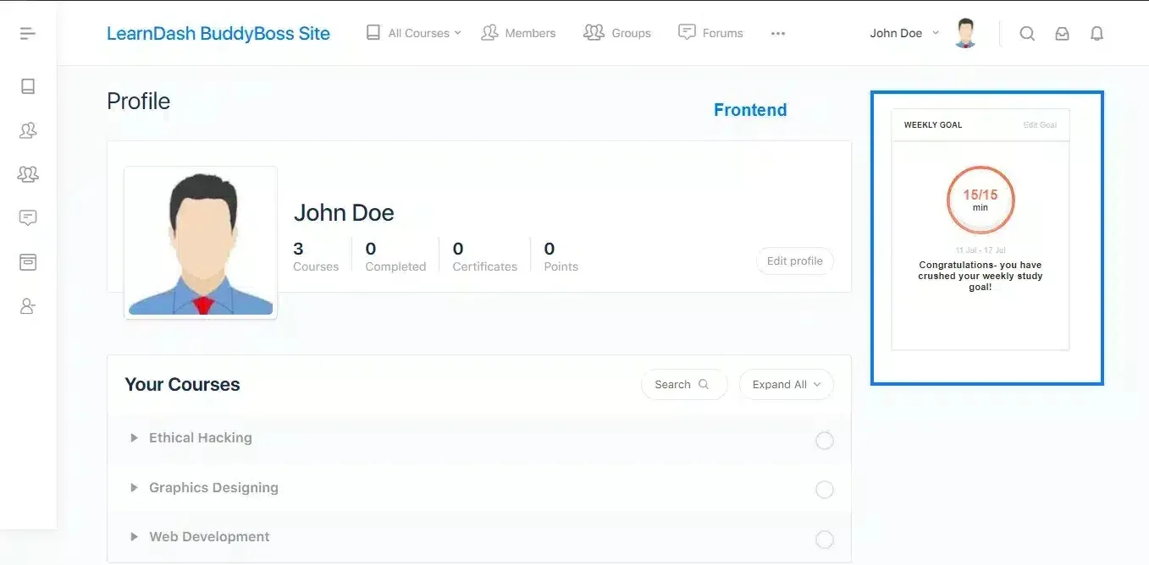The width and height of the screenshot is (1149, 565).
Task: Click the Edit profile button
Action: click(x=794, y=261)
